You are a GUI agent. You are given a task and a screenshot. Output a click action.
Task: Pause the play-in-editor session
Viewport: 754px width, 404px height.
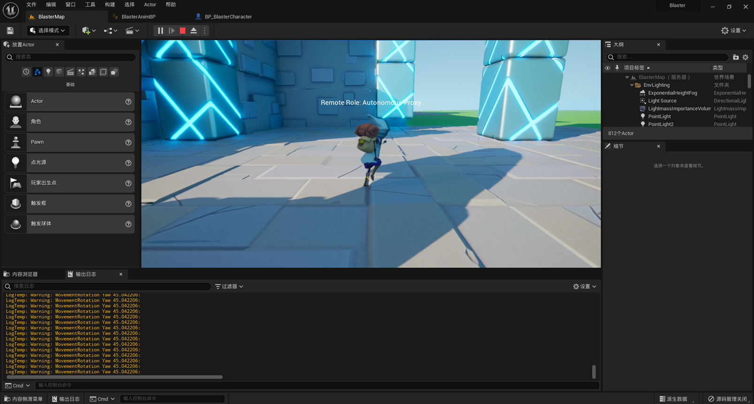coord(160,30)
